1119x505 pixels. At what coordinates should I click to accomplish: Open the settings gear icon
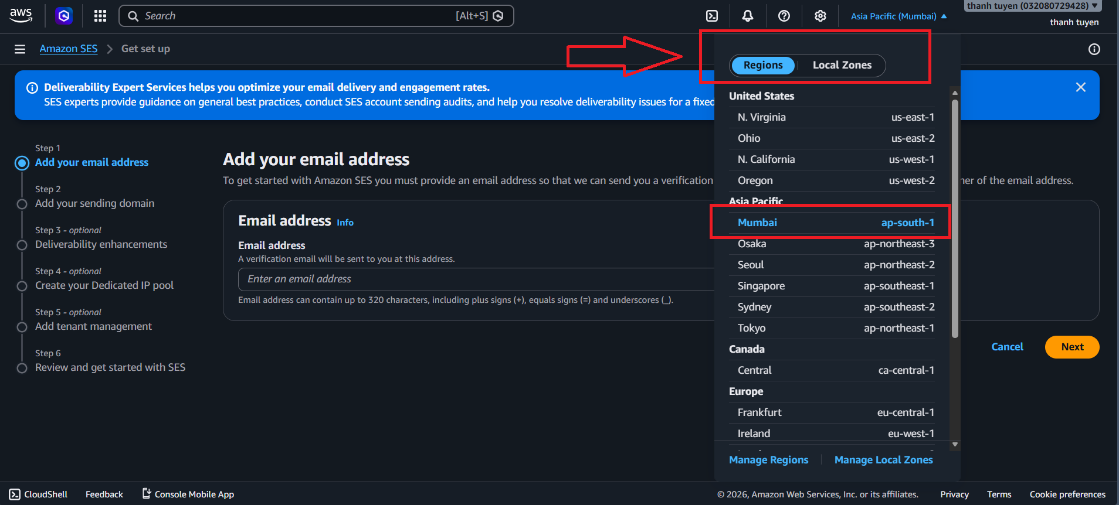820,16
